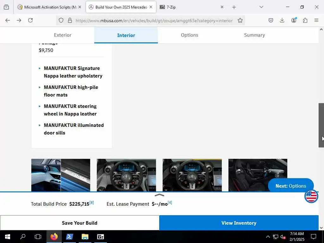324x243 pixels.
Task: Expand MANUFAKTUR steering wheel in Nappa leather
Action: (x=68, y=110)
